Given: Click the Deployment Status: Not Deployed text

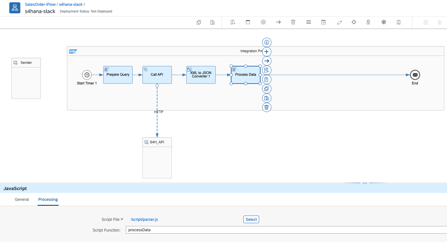Looking at the screenshot, I should 86,11.
